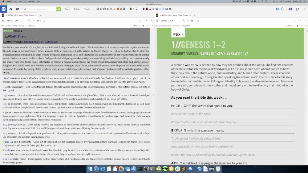308x173 pixels.
Task: Open left panel kebab menu
Action: coord(152,21)
